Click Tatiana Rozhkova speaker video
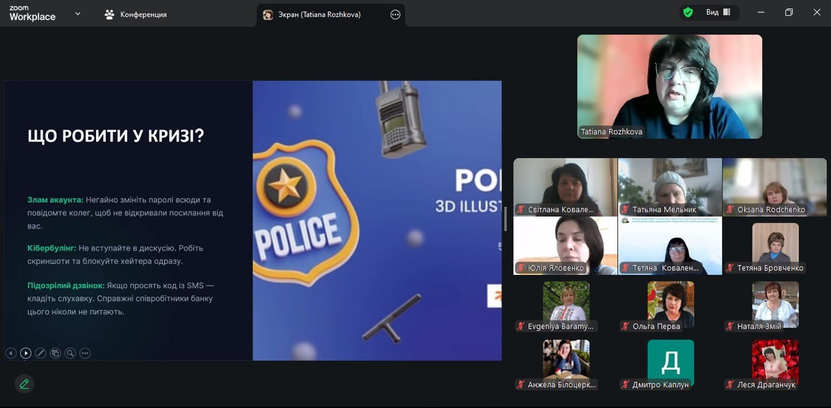This screenshot has height=408, width=831. 669,86
